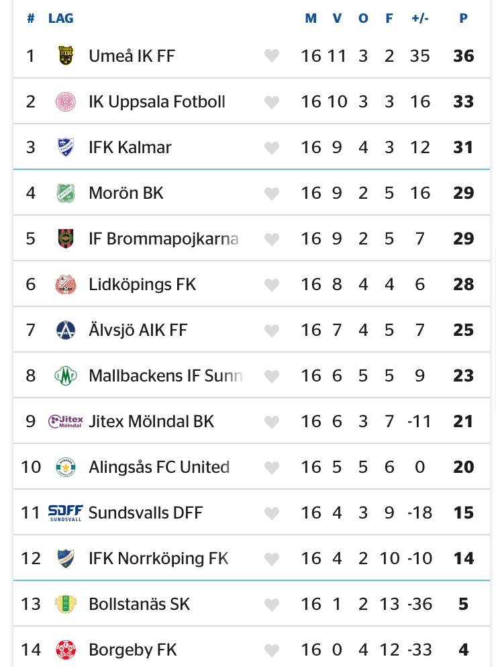This screenshot has height=667, width=496.
Task: Click the +/- goal difference column header
Action: click(x=419, y=18)
